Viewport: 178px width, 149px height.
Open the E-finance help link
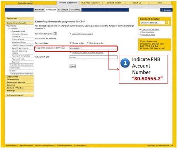tap(148, 35)
